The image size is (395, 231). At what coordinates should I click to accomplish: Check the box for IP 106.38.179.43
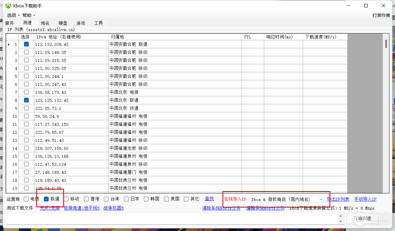26,92
